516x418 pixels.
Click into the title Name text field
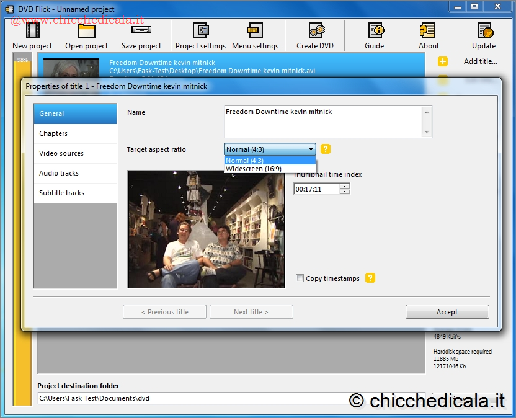click(x=322, y=121)
